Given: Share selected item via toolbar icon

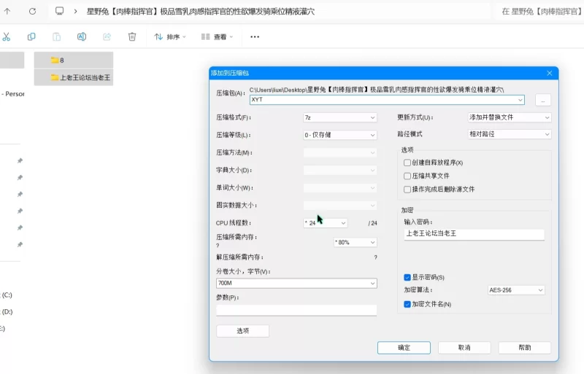Looking at the screenshot, I should [x=107, y=36].
